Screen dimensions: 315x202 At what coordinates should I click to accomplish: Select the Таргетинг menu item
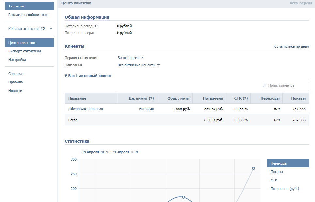29,6
